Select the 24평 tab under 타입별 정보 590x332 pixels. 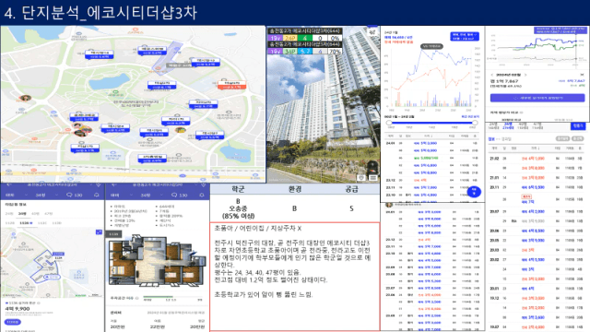[x=8, y=213]
